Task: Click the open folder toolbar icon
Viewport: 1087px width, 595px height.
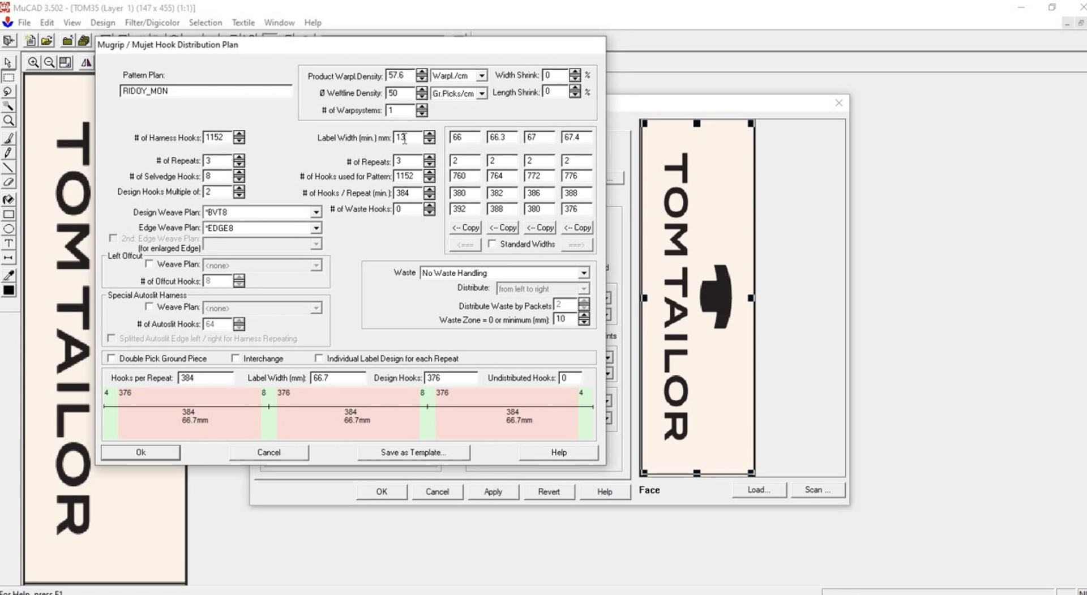Action: [x=47, y=41]
